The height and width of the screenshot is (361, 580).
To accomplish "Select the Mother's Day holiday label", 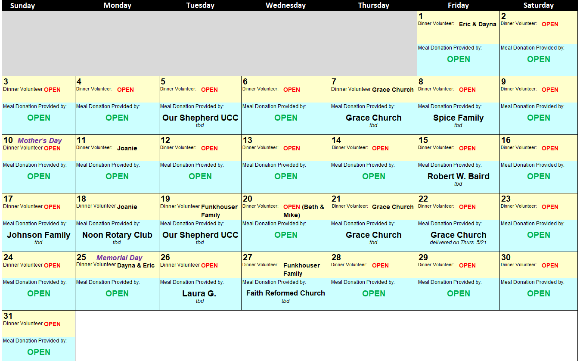I will pyautogui.click(x=40, y=140).
